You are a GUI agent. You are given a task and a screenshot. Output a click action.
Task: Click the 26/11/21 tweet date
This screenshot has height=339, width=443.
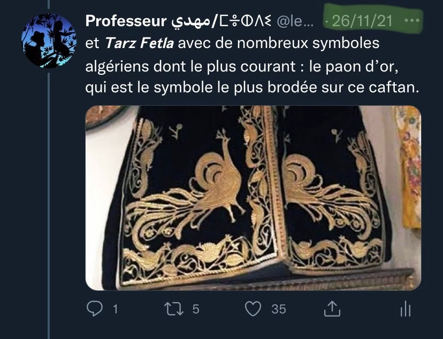point(362,21)
